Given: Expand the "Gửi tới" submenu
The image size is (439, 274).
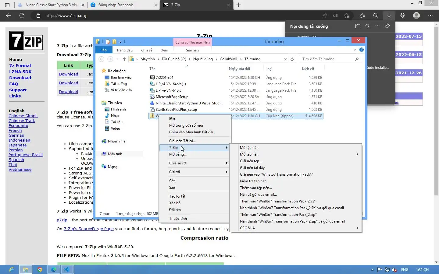Looking at the screenshot, I should click(x=195, y=172).
